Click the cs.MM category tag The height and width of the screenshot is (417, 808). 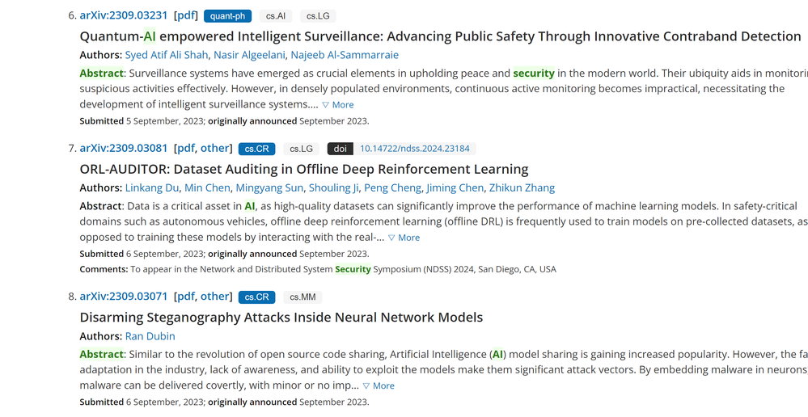click(302, 297)
